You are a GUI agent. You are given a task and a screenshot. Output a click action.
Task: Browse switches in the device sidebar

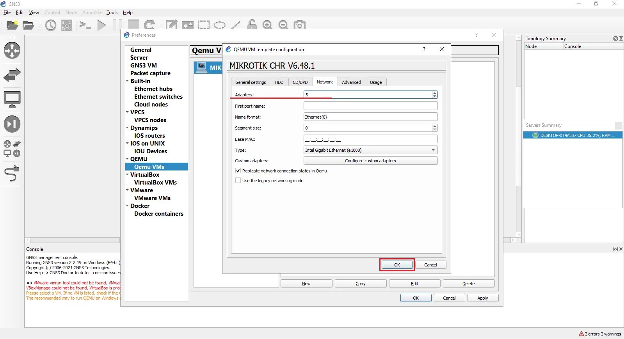click(x=12, y=75)
